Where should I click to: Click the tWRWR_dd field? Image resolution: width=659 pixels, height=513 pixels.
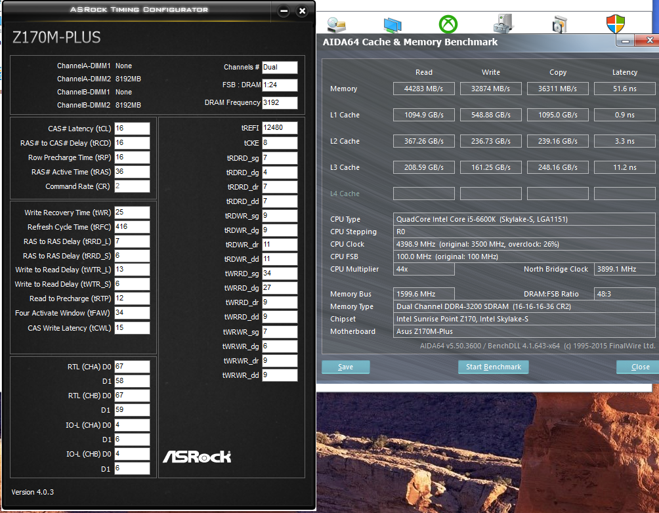[x=280, y=375]
